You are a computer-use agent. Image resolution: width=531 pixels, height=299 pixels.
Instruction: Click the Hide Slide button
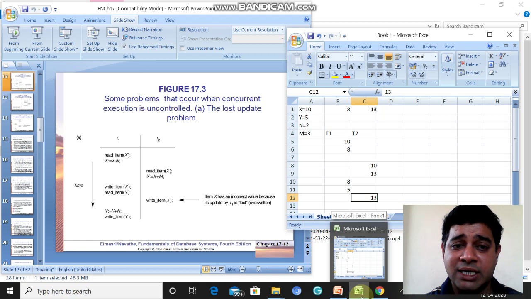point(112,39)
